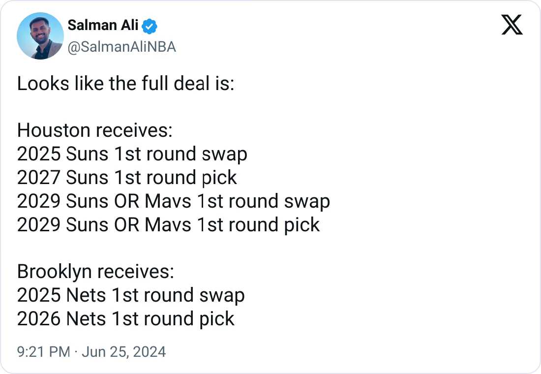
Task: Open the Salman Ali display name
Action: [x=103, y=25]
